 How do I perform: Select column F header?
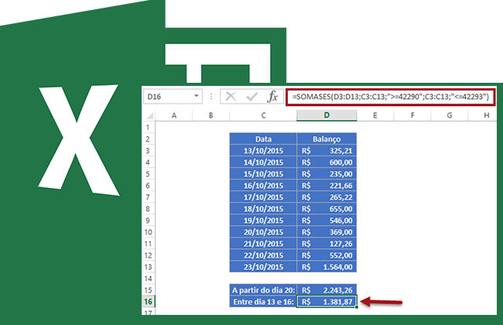point(412,115)
